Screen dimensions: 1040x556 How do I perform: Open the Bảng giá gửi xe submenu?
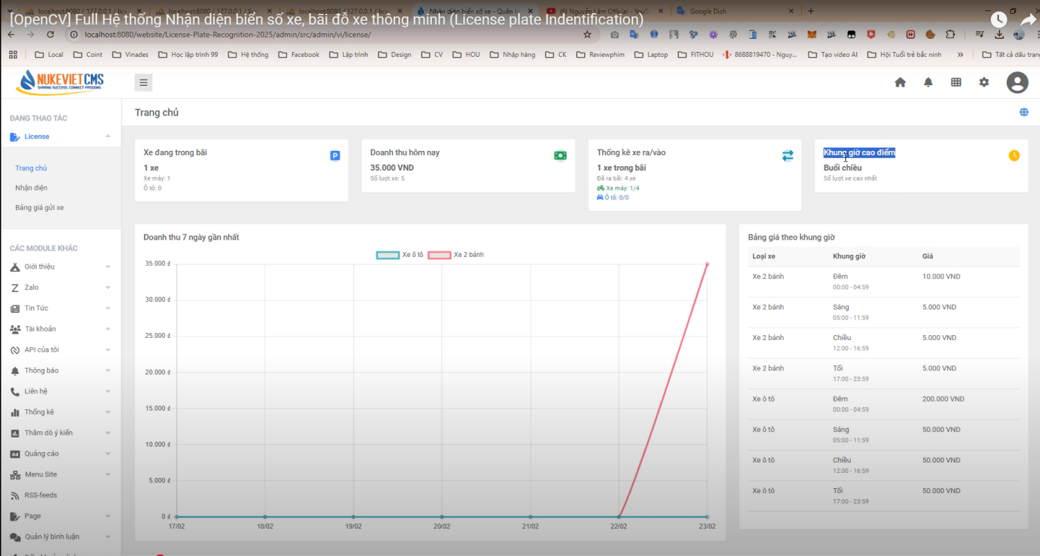coord(40,208)
